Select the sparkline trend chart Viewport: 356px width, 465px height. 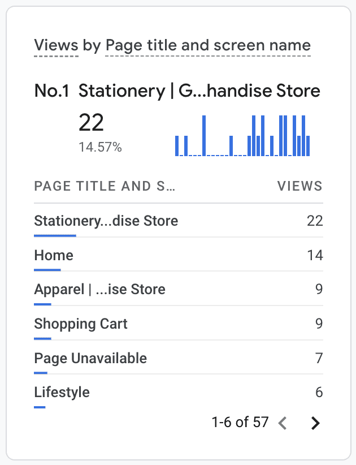coord(242,133)
